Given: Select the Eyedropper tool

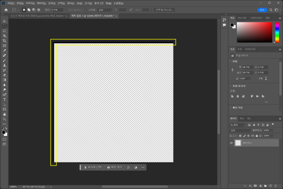Looking at the screenshot, I should [x=4, y=50].
